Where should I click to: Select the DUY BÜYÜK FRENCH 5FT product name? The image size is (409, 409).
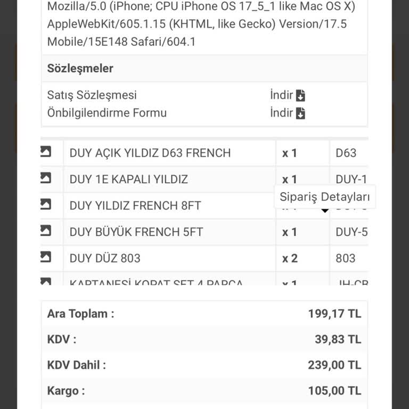[136, 232]
